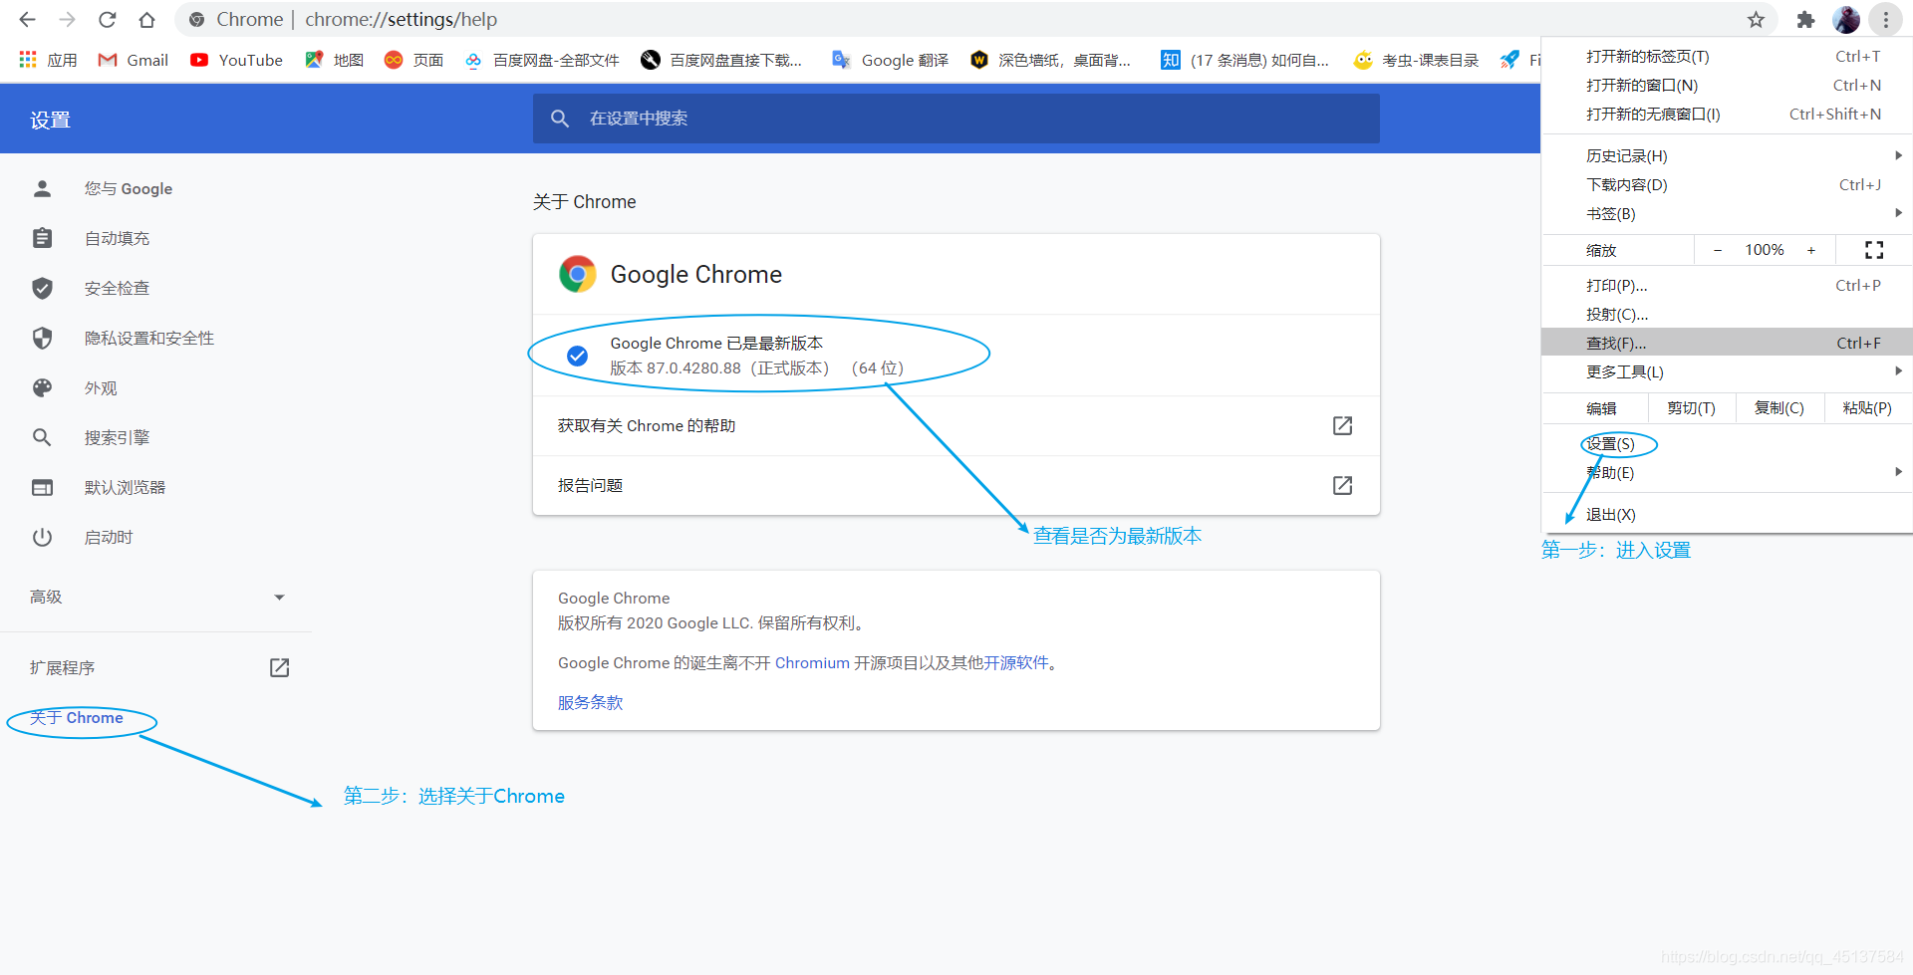Select 关于 Chrome in sidebar
Viewport: 1913px width, 975px height.
[x=77, y=718]
